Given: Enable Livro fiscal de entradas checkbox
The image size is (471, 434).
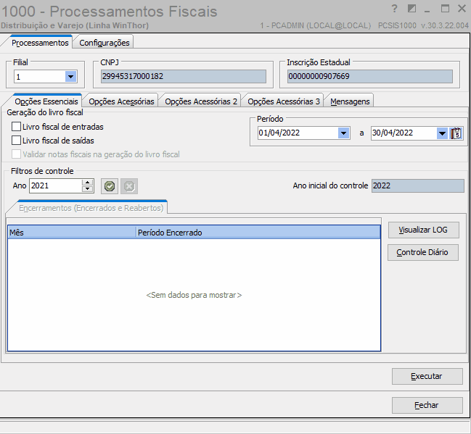Looking at the screenshot, I should (x=16, y=127).
